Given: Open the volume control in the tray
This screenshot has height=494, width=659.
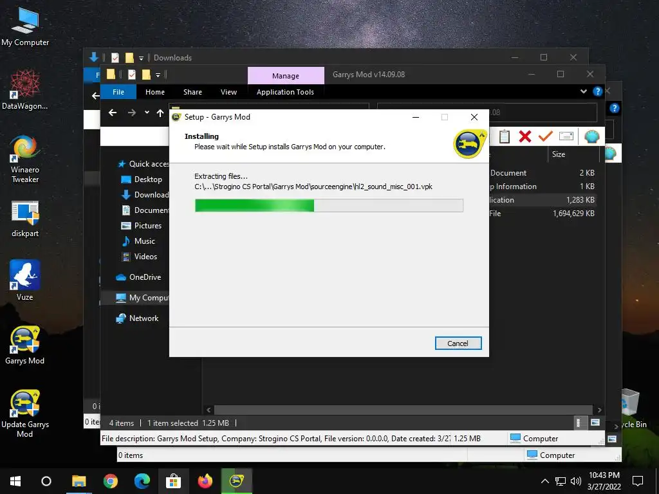Looking at the screenshot, I should click(576, 481).
